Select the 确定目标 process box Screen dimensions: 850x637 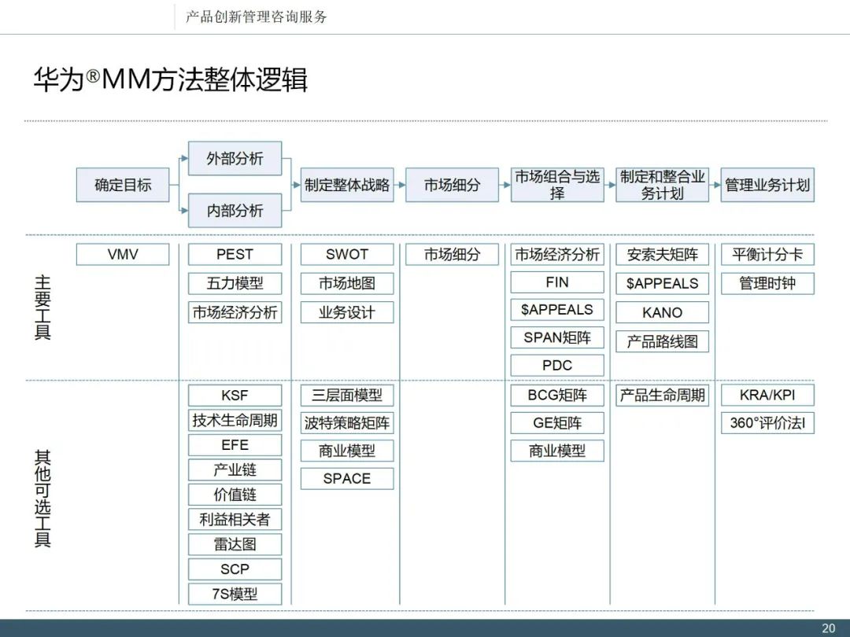[123, 185]
